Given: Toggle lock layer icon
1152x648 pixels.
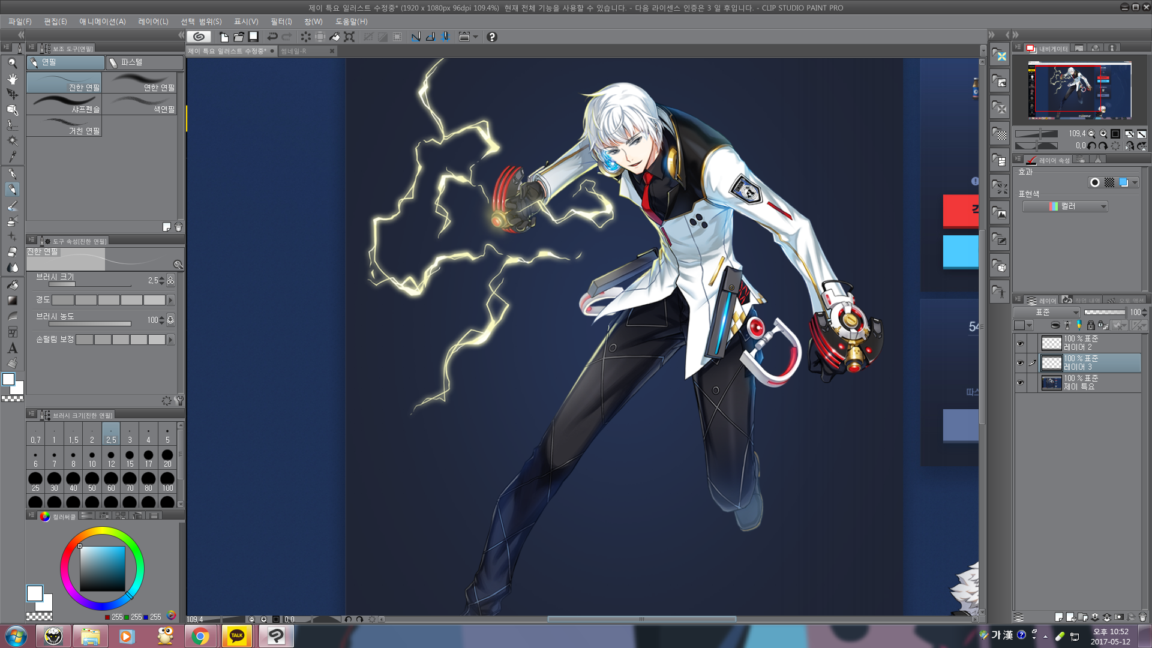Looking at the screenshot, I should pos(1091,325).
